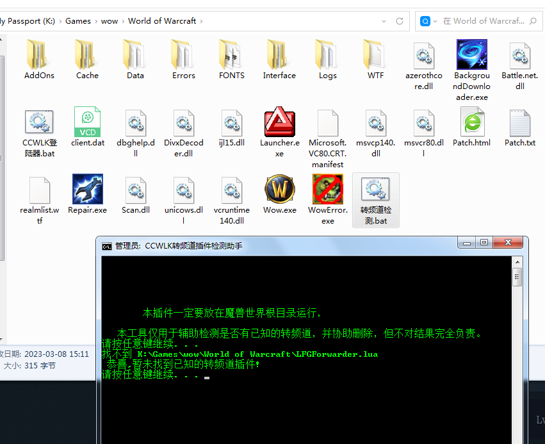Select the Battle.net.dll file

pyautogui.click(x=520, y=54)
